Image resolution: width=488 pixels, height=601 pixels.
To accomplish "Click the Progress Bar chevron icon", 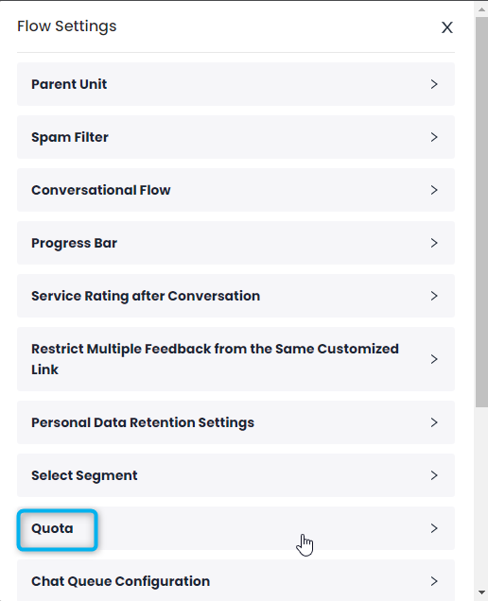I will [x=434, y=243].
